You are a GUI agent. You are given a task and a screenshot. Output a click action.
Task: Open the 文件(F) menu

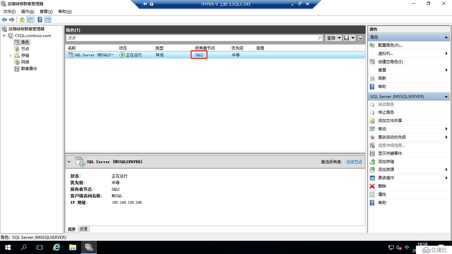(x=10, y=12)
